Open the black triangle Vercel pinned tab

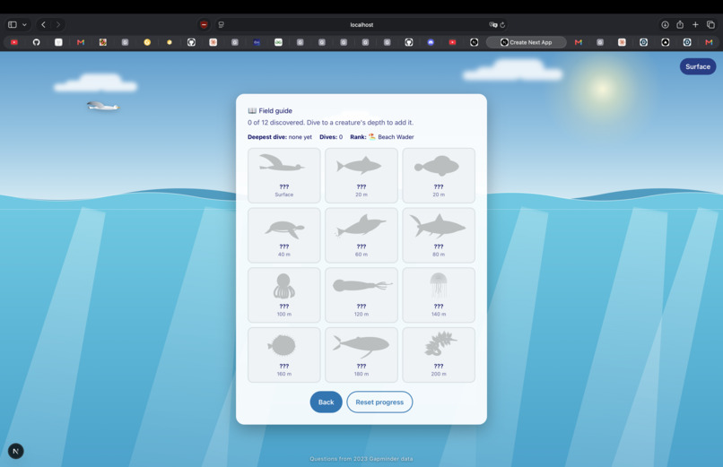[665, 42]
